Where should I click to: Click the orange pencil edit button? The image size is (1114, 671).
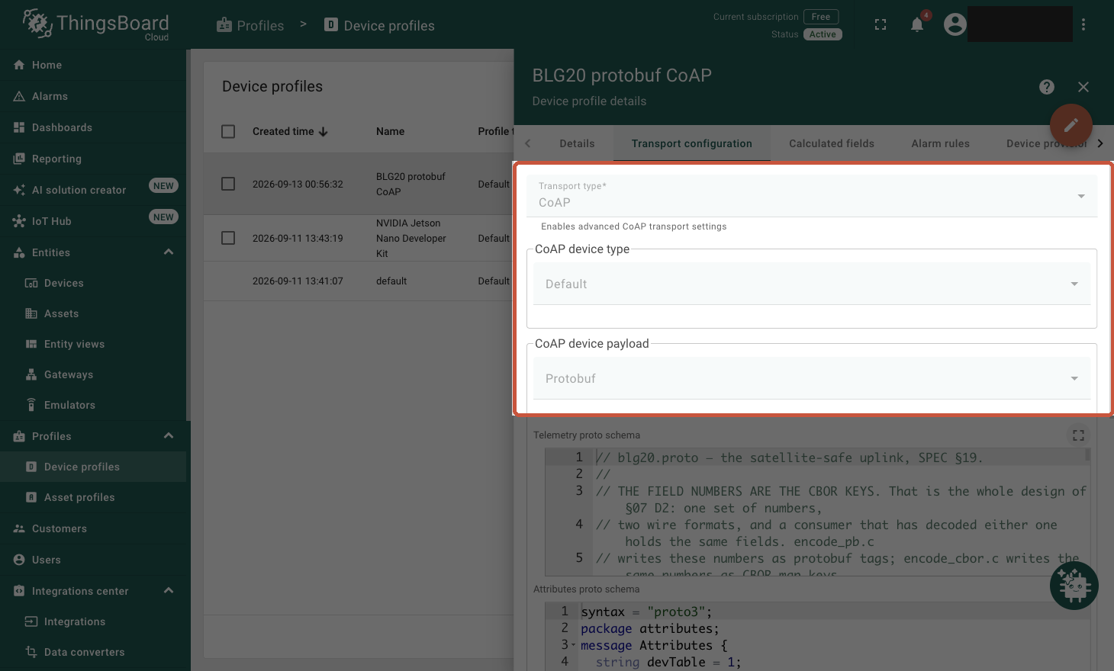[x=1071, y=125]
